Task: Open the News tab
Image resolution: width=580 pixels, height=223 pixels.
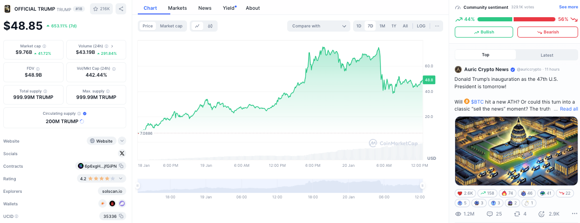Action: click(x=205, y=8)
